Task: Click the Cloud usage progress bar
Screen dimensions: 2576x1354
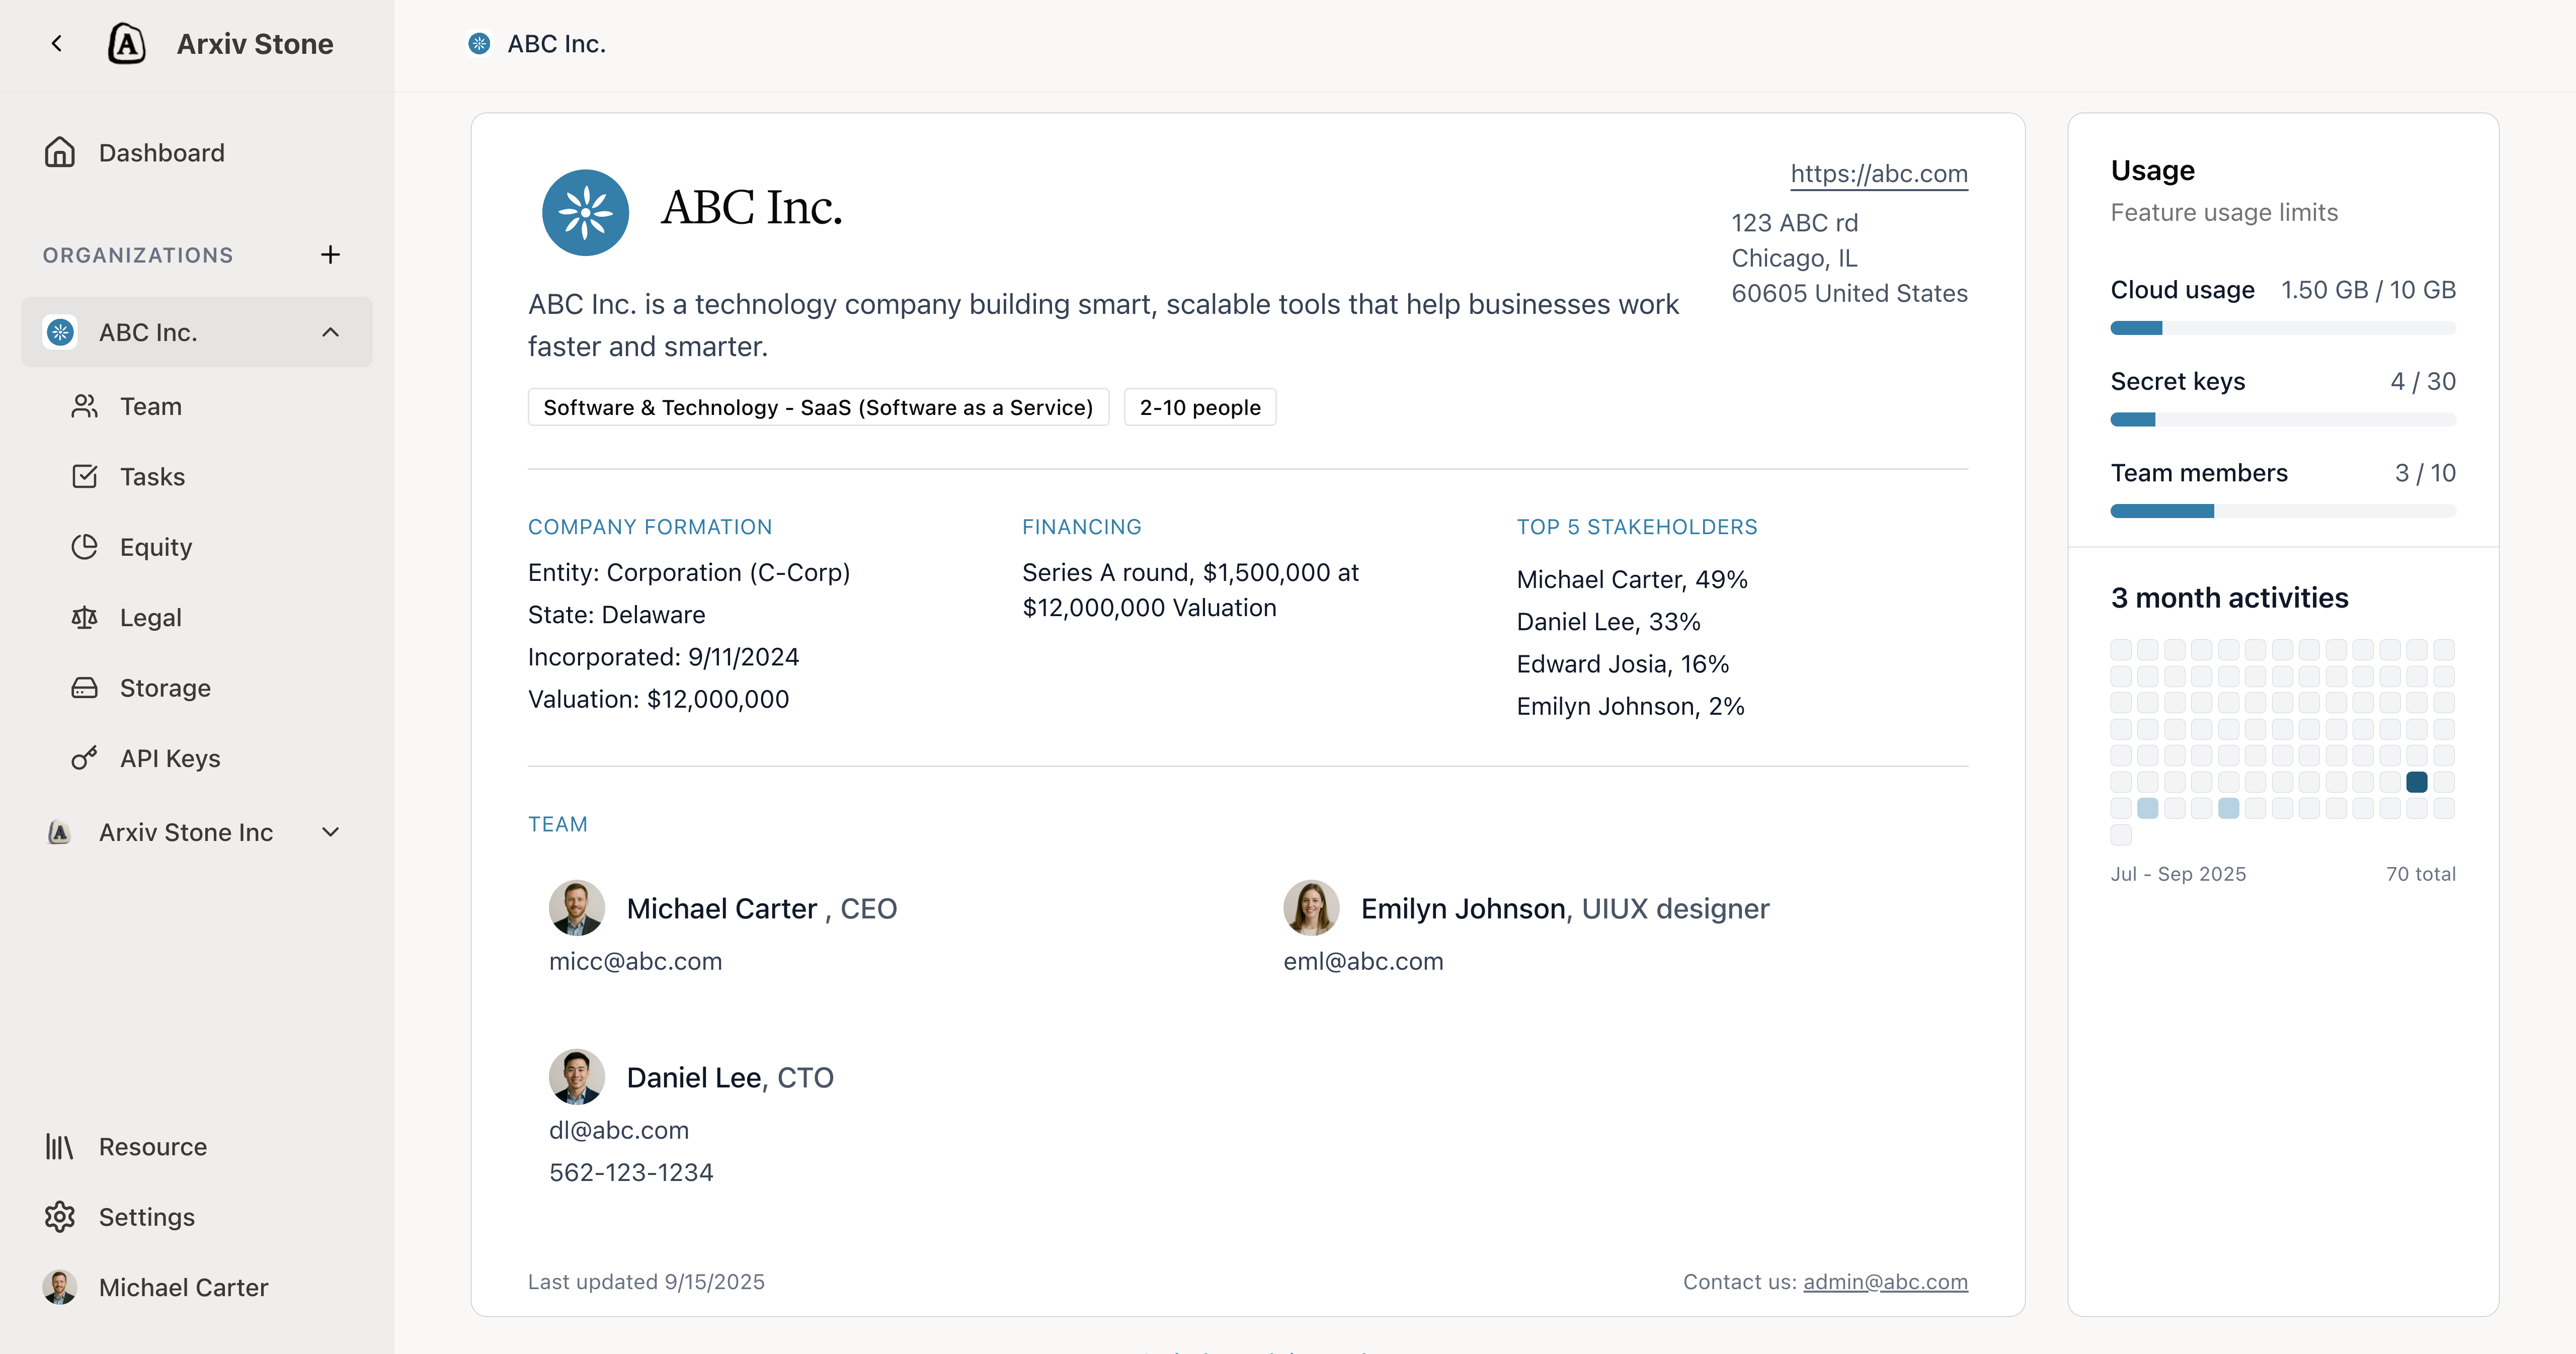Action: point(2282,328)
